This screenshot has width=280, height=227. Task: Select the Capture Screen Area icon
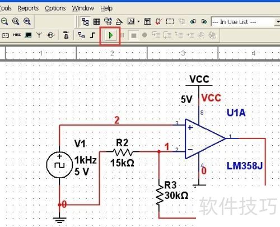pos(170,22)
